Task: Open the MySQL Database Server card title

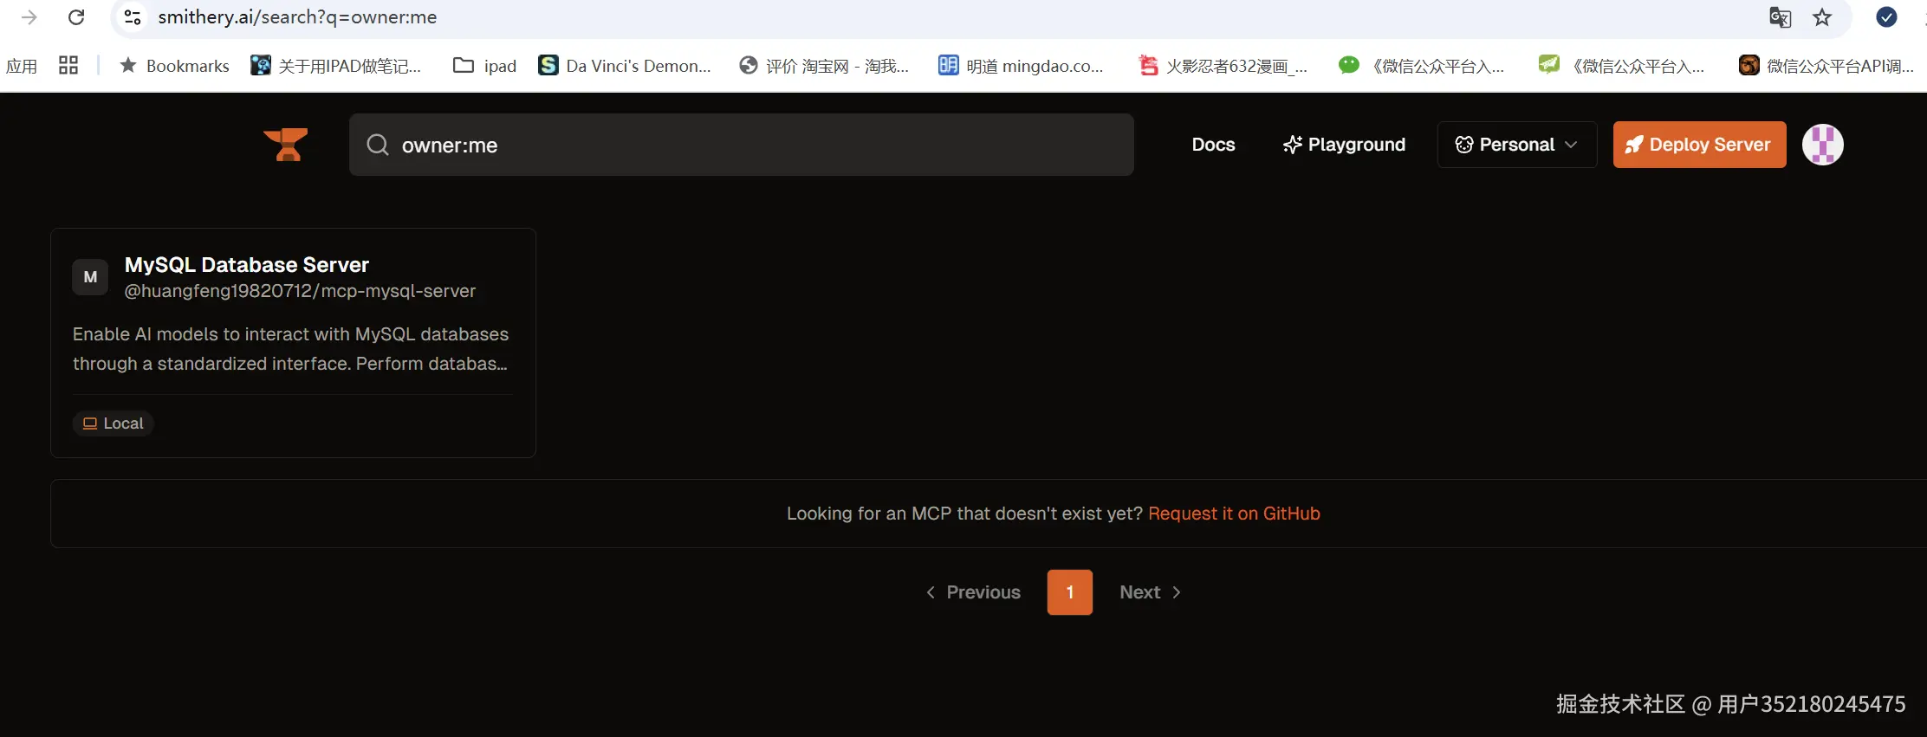Action: click(247, 265)
